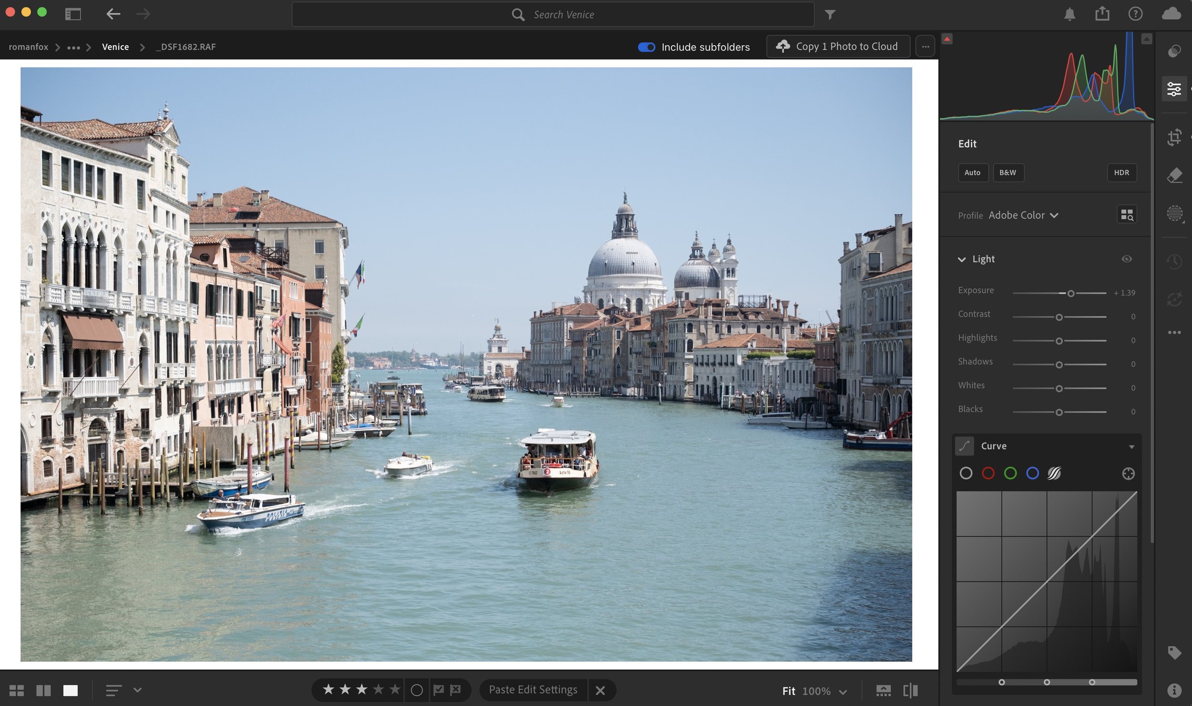Image resolution: width=1192 pixels, height=706 pixels.
Task: Open the Masking tool
Action: (1174, 213)
